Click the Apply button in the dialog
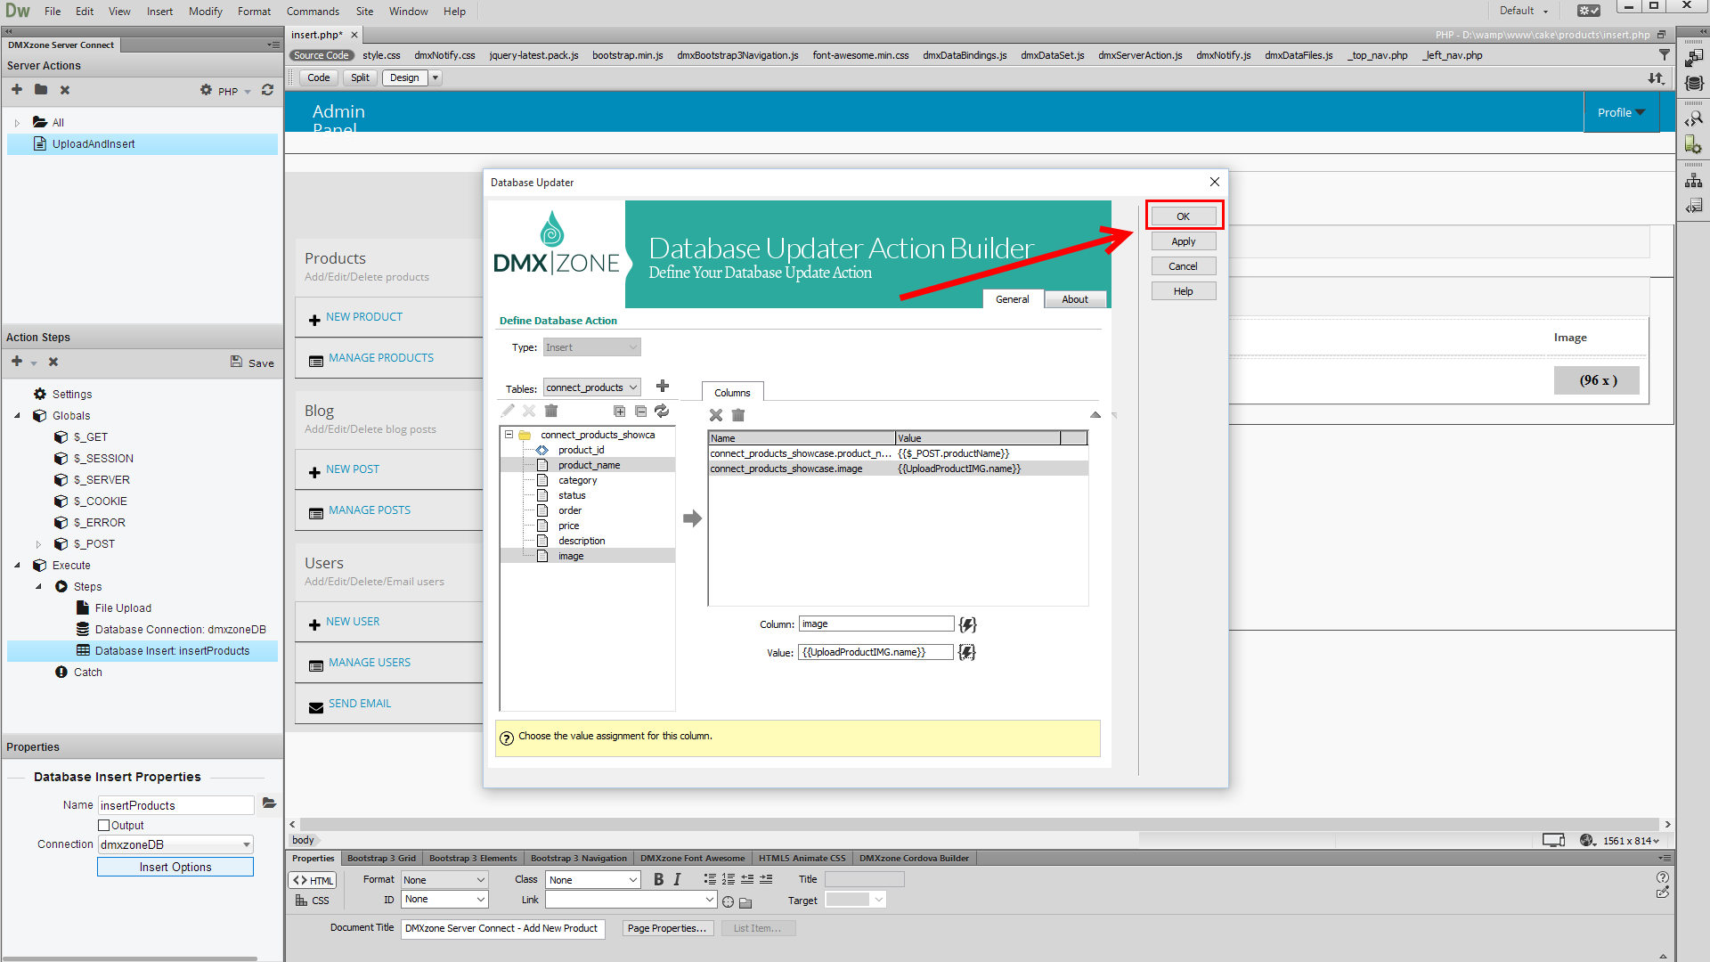This screenshot has width=1710, height=962. (x=1184, y=241)
